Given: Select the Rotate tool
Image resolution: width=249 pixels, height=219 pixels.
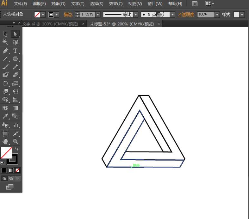Looking at the screenshot, I should point(5,83).
